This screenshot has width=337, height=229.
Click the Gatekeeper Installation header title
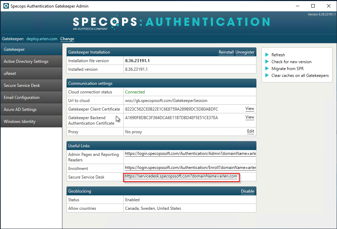point(89,52)
